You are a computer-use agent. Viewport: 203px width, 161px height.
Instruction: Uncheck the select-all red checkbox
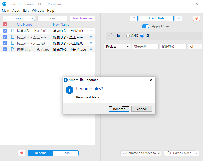[x=5, y=25]
